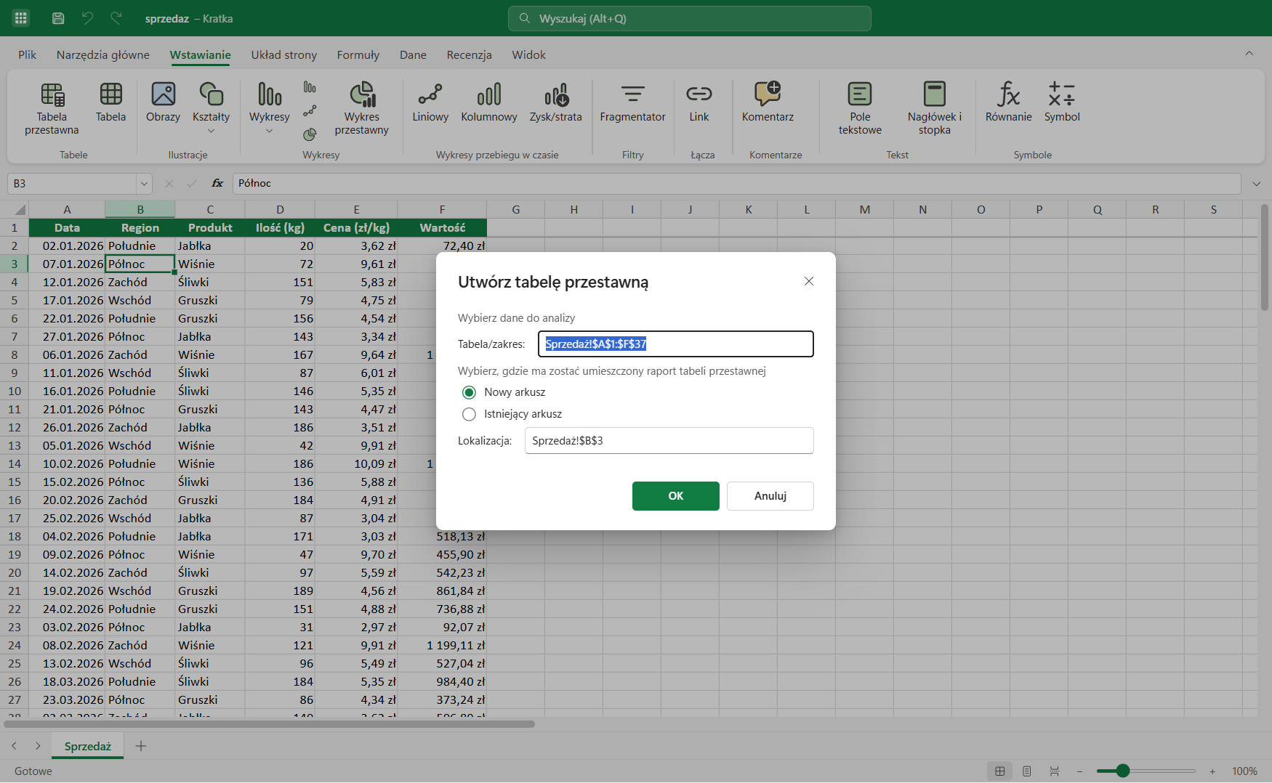The image size is (1272, 783).
Task: Open Nagłówek i stopka tool
Action: click(x=934, y=109)
